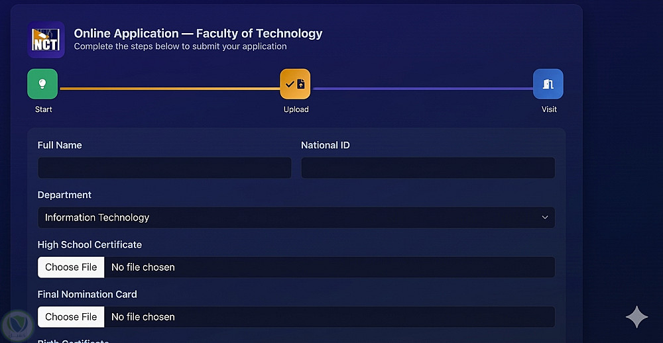Click the Online Application heading
The width and height of the screenshot is (663, 343).
pos(198,33)
